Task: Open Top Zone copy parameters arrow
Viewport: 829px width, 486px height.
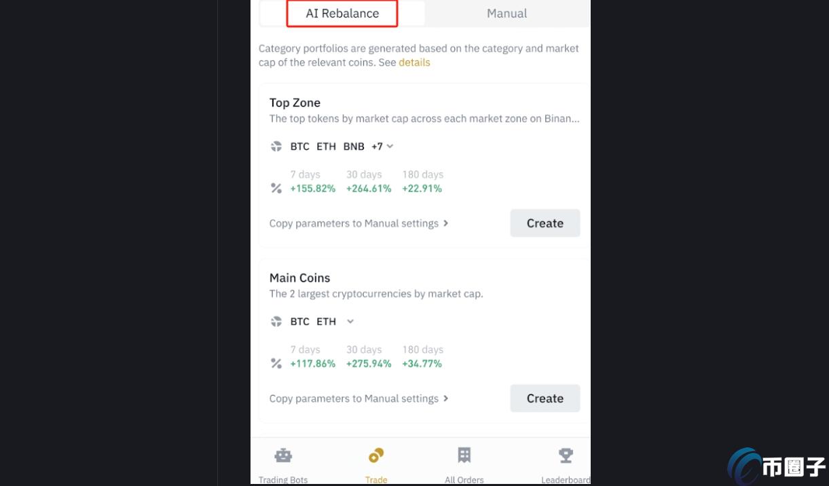Action: point(446,223)
